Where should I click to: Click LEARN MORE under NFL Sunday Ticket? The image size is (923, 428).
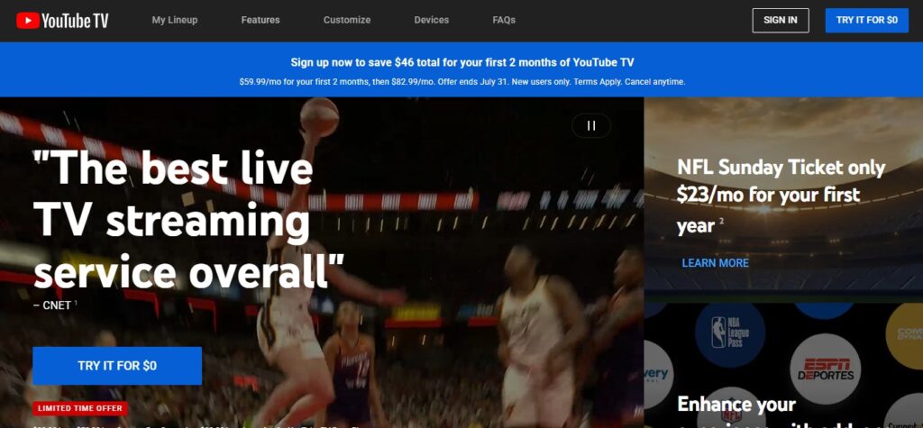pyautogui.click(x=715, y=263)
